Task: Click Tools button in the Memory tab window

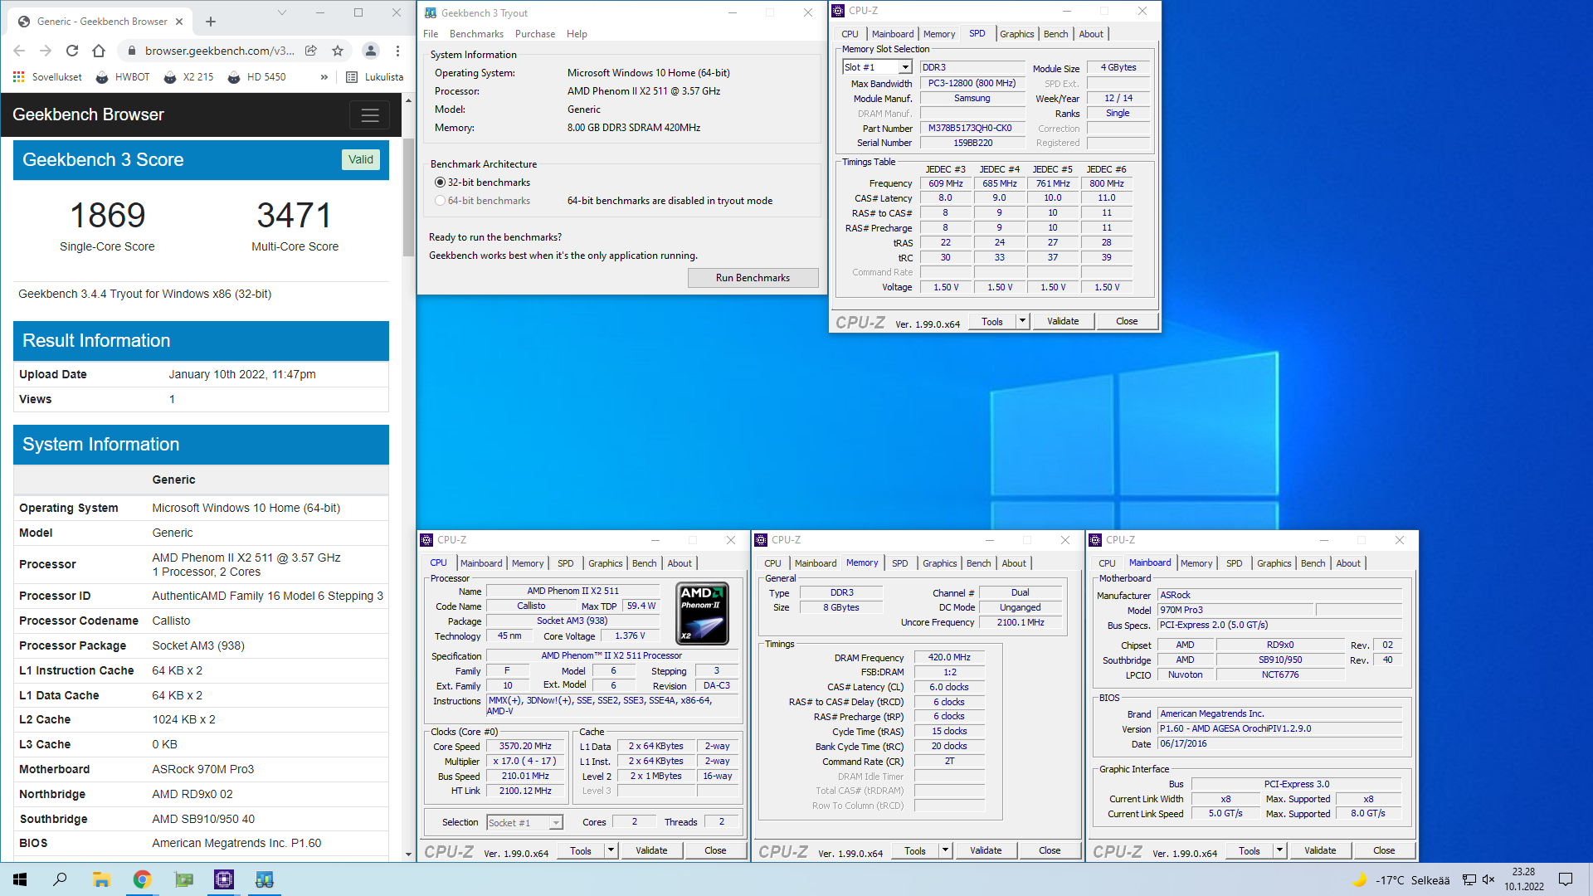Action: coord(915,850)
